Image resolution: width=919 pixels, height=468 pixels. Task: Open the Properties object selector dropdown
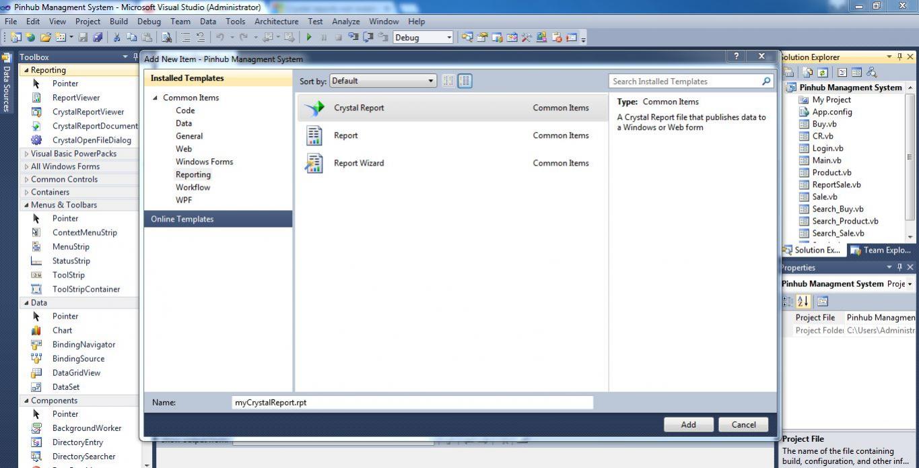910,283
